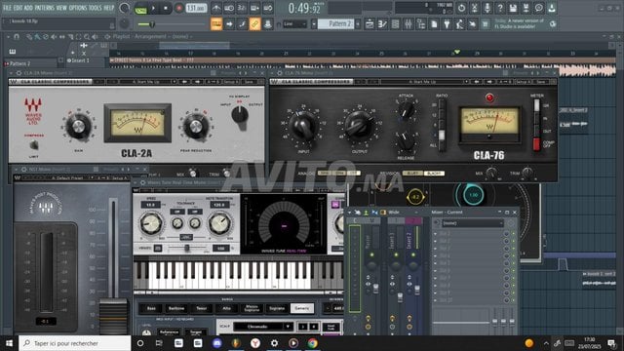624x351 pixels.
Task: Toggle typing keyboard to piano icon
Action: (x=216, y=24)
